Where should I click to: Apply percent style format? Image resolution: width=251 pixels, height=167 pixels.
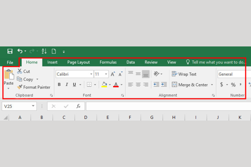[x=233, y=85]
